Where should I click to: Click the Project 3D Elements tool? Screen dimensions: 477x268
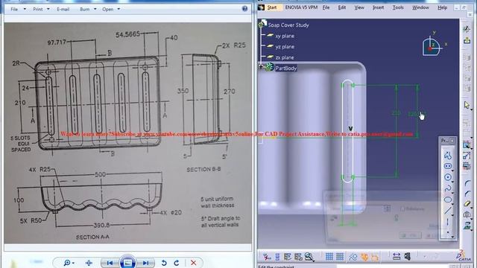tap(467, 226)
